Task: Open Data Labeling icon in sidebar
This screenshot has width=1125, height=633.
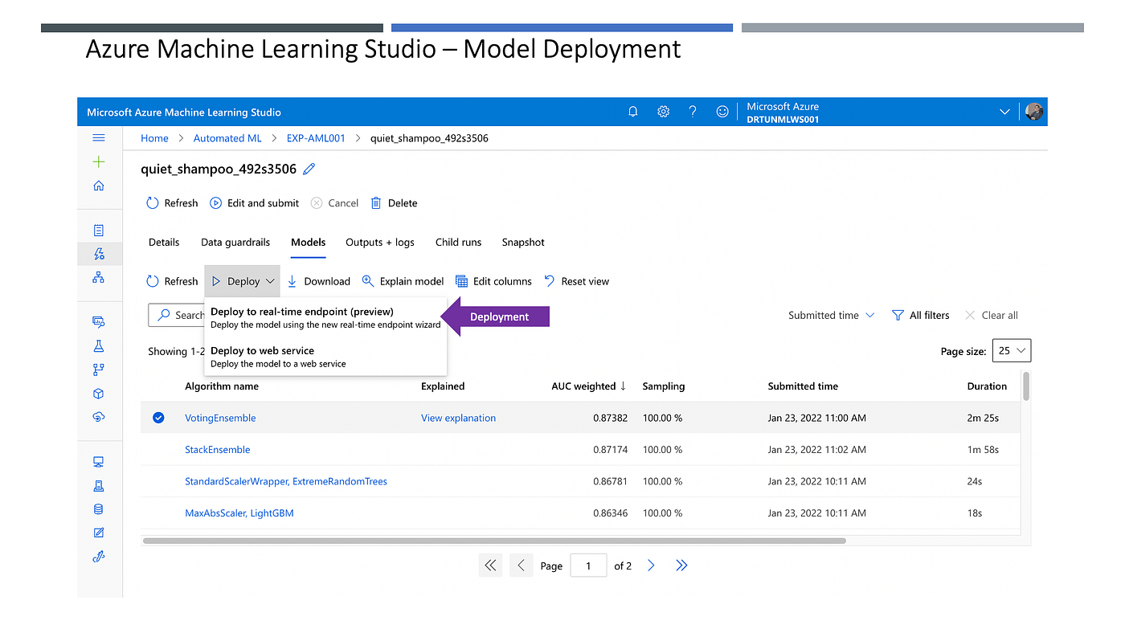Action: pyautogui.click(x=99, y=533)
